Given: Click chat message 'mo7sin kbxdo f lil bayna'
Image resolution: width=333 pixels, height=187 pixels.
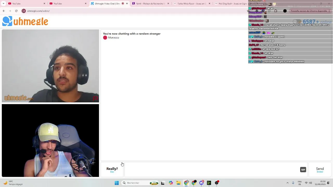Looking at the screenshot, I should click(273, 45).
